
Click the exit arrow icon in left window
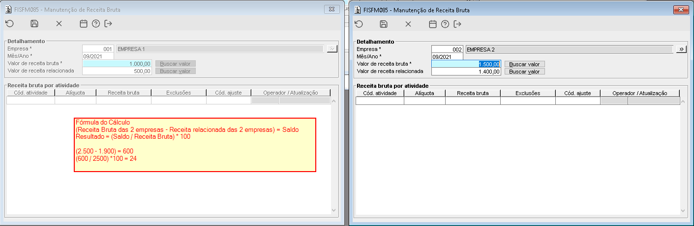109,24
